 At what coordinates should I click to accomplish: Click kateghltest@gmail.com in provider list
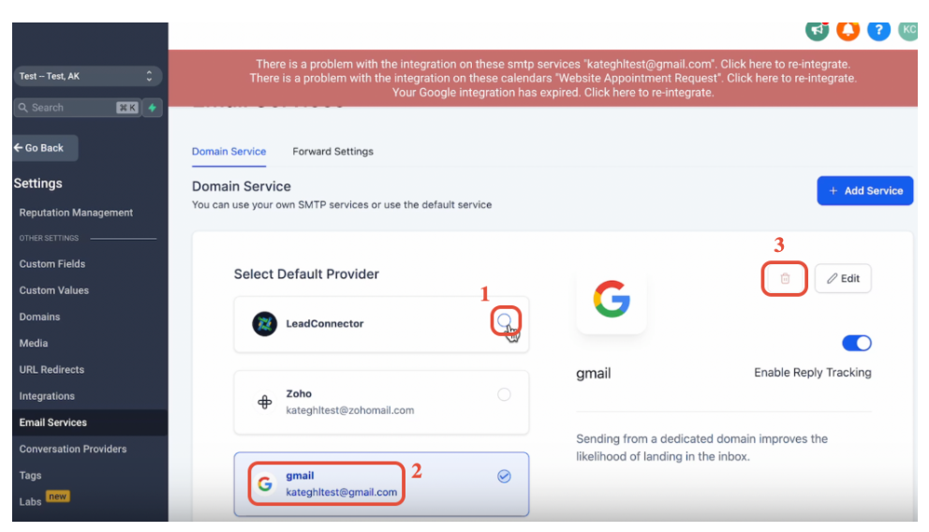click(341, 492)
